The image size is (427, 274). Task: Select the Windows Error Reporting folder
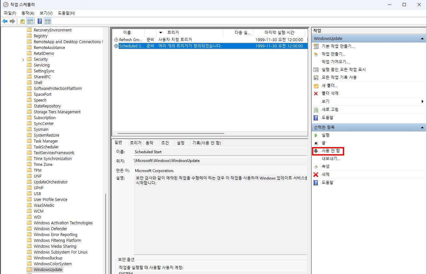point(55,234)
